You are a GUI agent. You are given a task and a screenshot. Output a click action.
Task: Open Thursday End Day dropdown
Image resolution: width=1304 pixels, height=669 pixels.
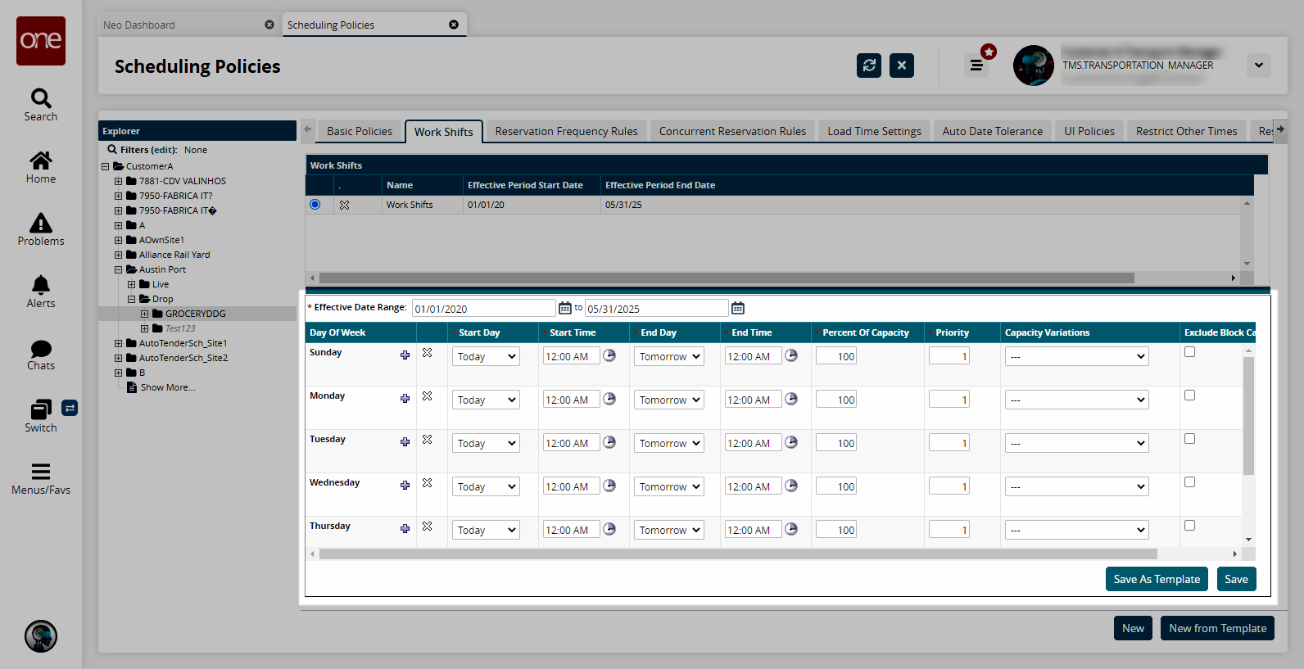click(x=669, y=530)
